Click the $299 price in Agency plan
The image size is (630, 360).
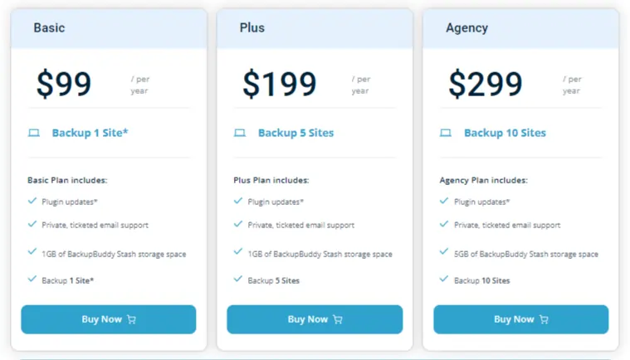tap(486, 84)
